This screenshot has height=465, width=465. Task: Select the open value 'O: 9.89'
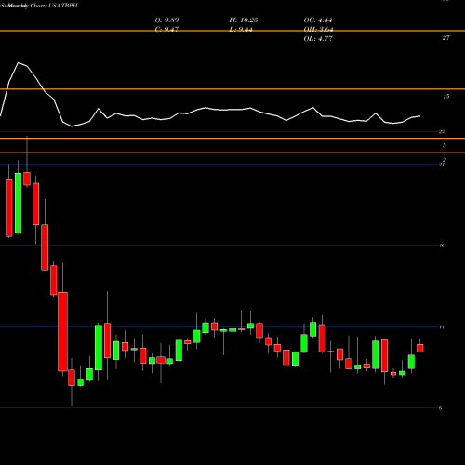coord(166,20)
